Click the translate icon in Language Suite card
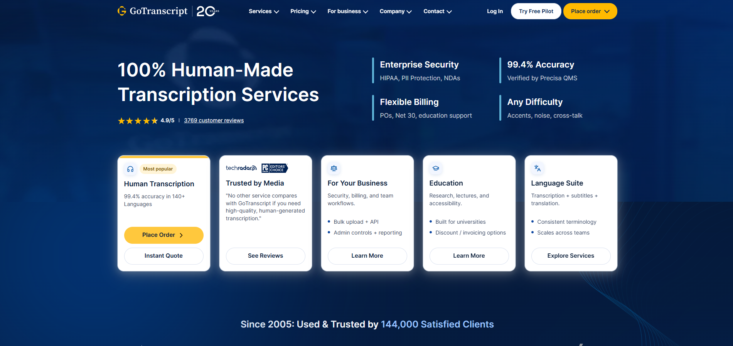Image resolution: width=733 pixels, height=346 pixels. (538, 168)
